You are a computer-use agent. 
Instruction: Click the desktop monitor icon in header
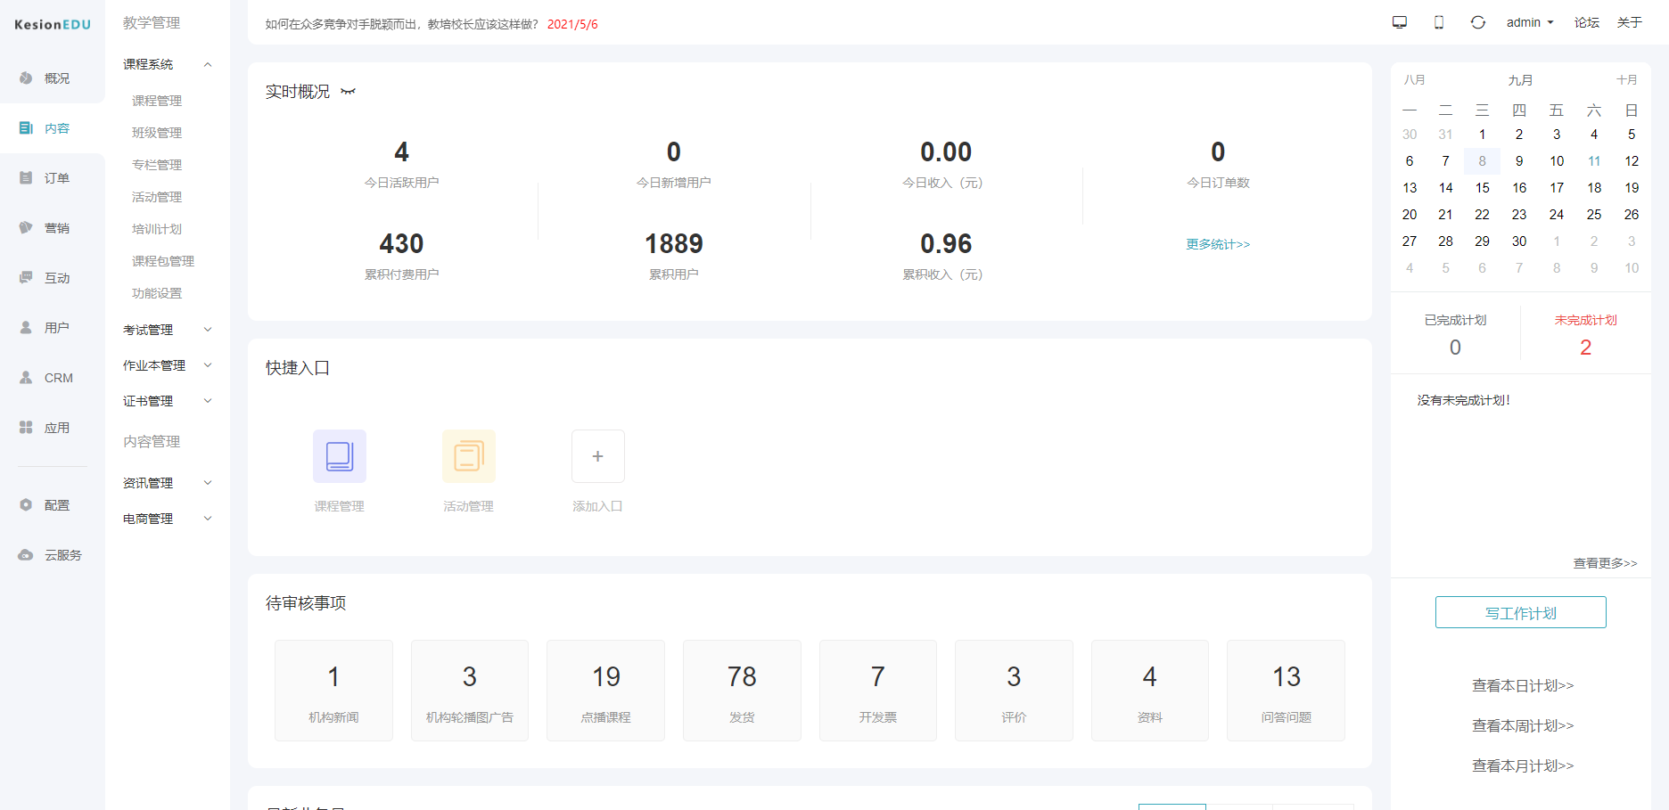[1400, 22]
